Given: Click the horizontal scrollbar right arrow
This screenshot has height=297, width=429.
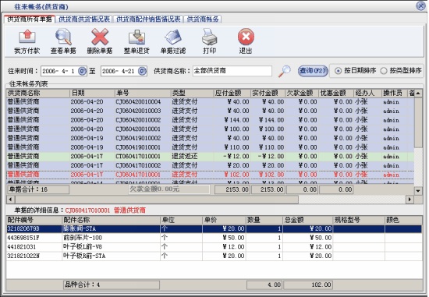Looking at the screenshot, I should (x=409, y=200).
